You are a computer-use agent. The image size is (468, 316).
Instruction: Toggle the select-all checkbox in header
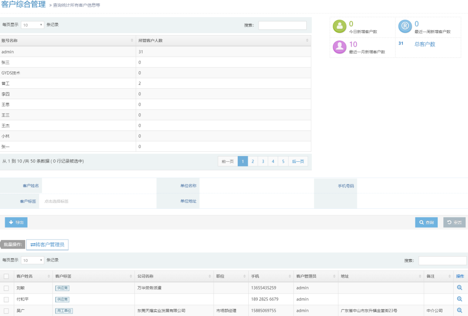point(6,276)
